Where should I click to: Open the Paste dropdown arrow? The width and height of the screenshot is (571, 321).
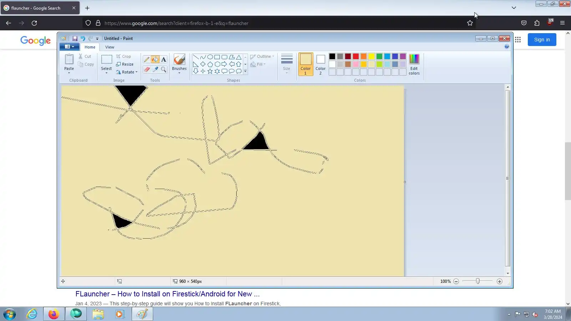(69, 73)
